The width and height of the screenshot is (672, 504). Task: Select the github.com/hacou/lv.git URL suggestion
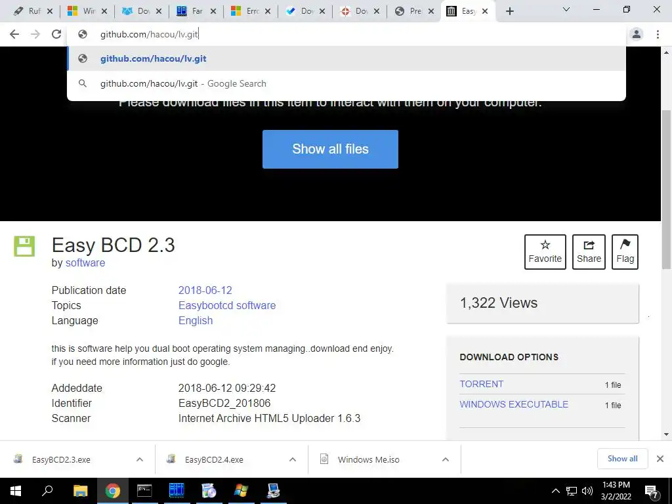tap(346, 58)
